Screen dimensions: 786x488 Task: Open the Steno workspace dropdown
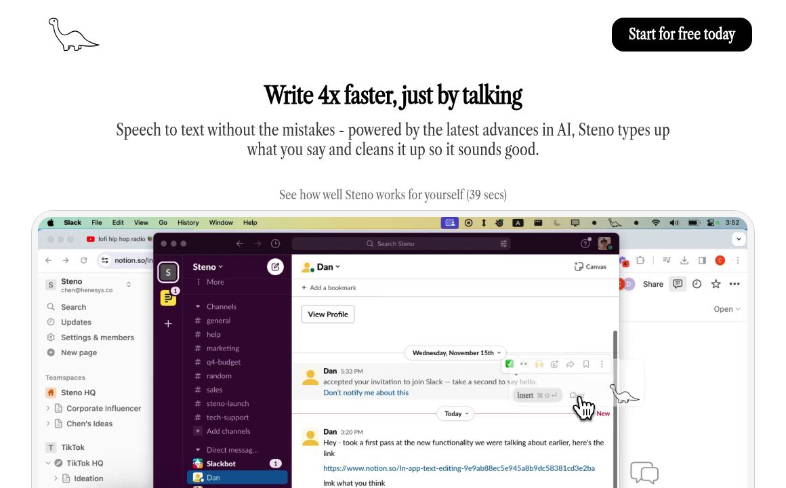pos(207,267)
